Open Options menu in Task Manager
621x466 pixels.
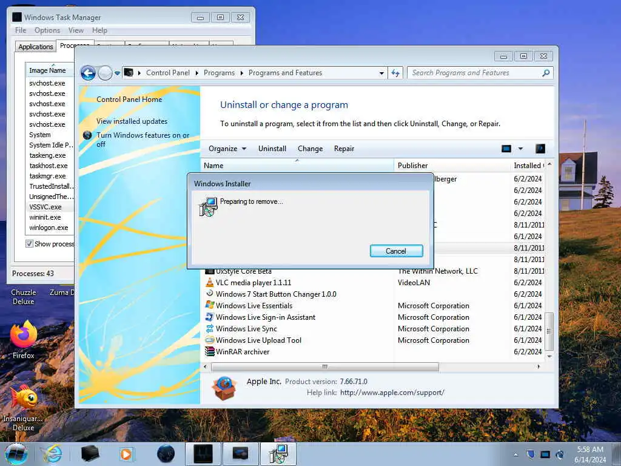coord(47,30)
